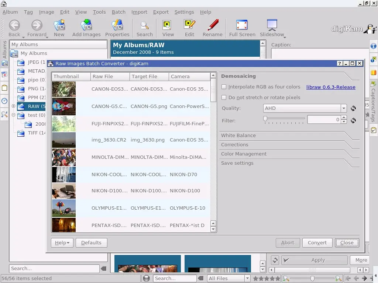Open the Batch menu
The image size is (378, 283).
tap(118, 12)
